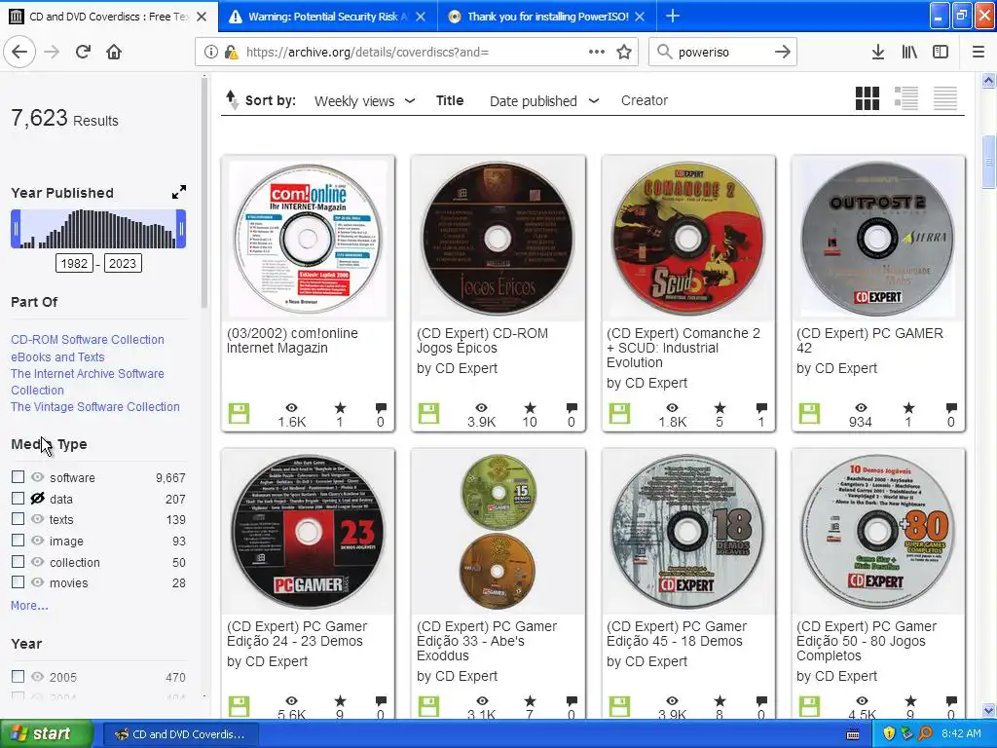The width and height of the screenshot is (997, 748).
Task: Toggle the eye icon beside texts
Action: [38, 519]
